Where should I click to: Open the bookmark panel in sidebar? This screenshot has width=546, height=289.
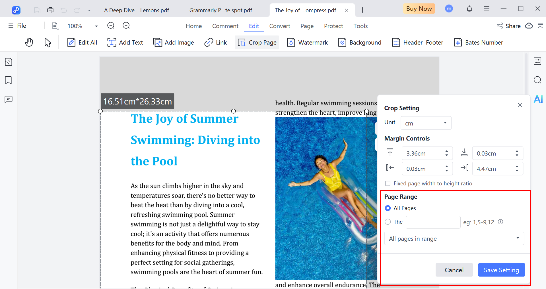coord(9,80)
